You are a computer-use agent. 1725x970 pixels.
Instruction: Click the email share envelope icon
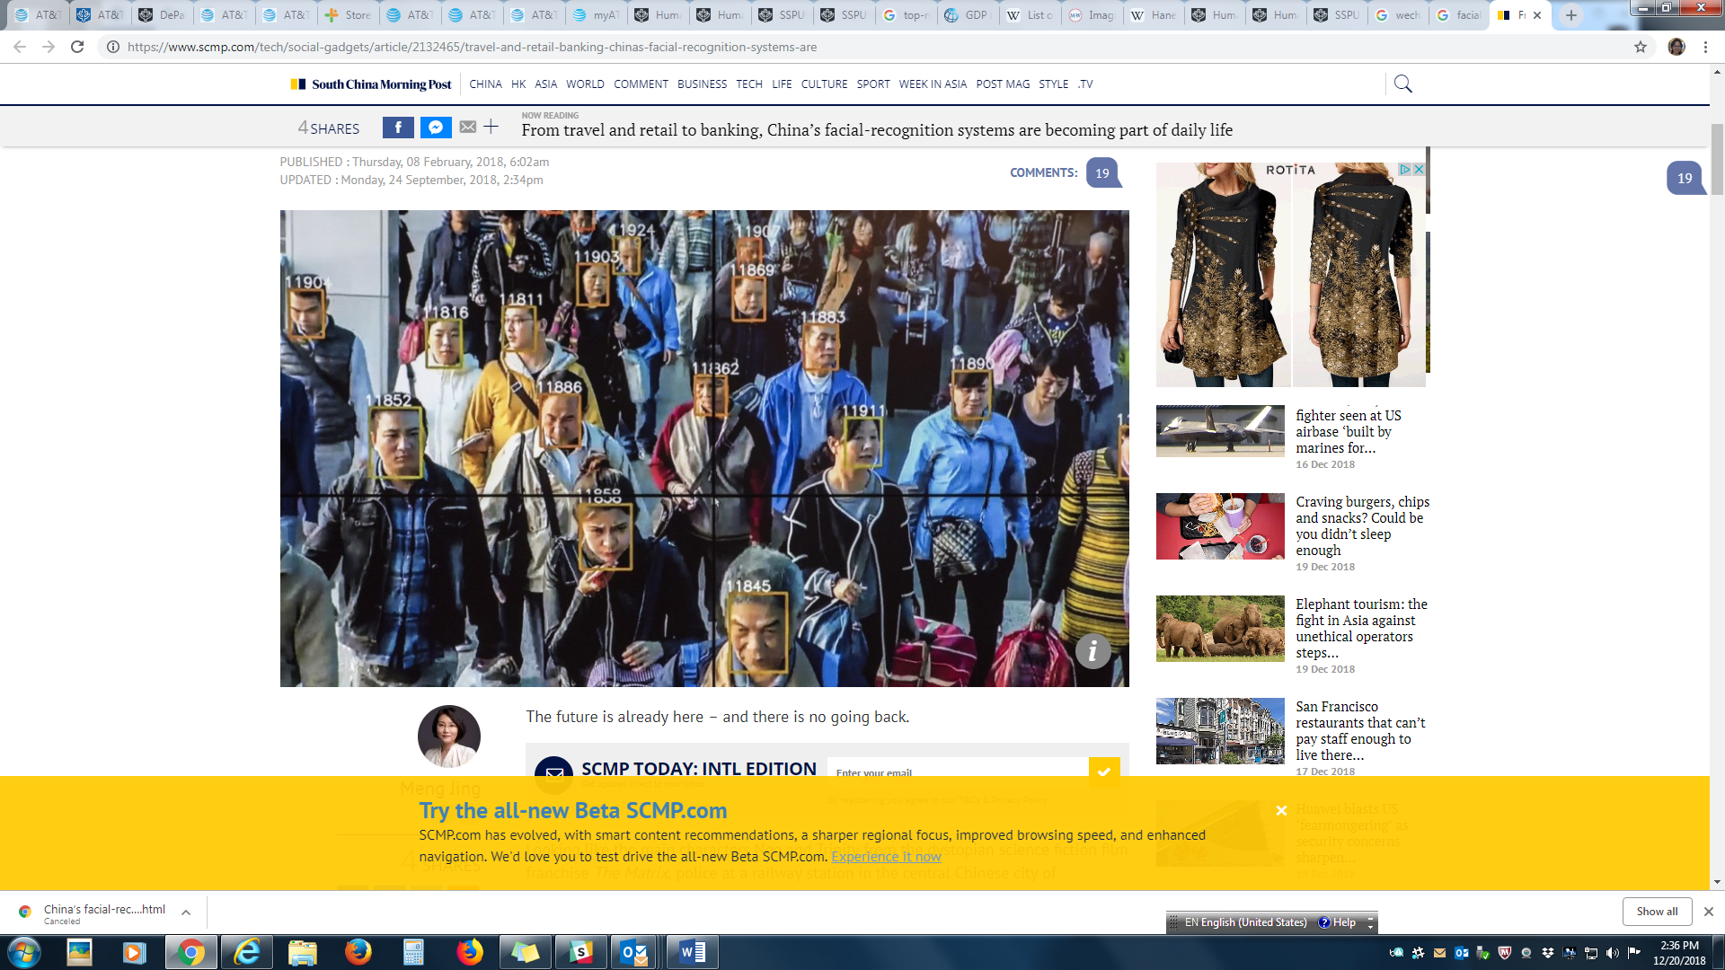click(468, 128)
